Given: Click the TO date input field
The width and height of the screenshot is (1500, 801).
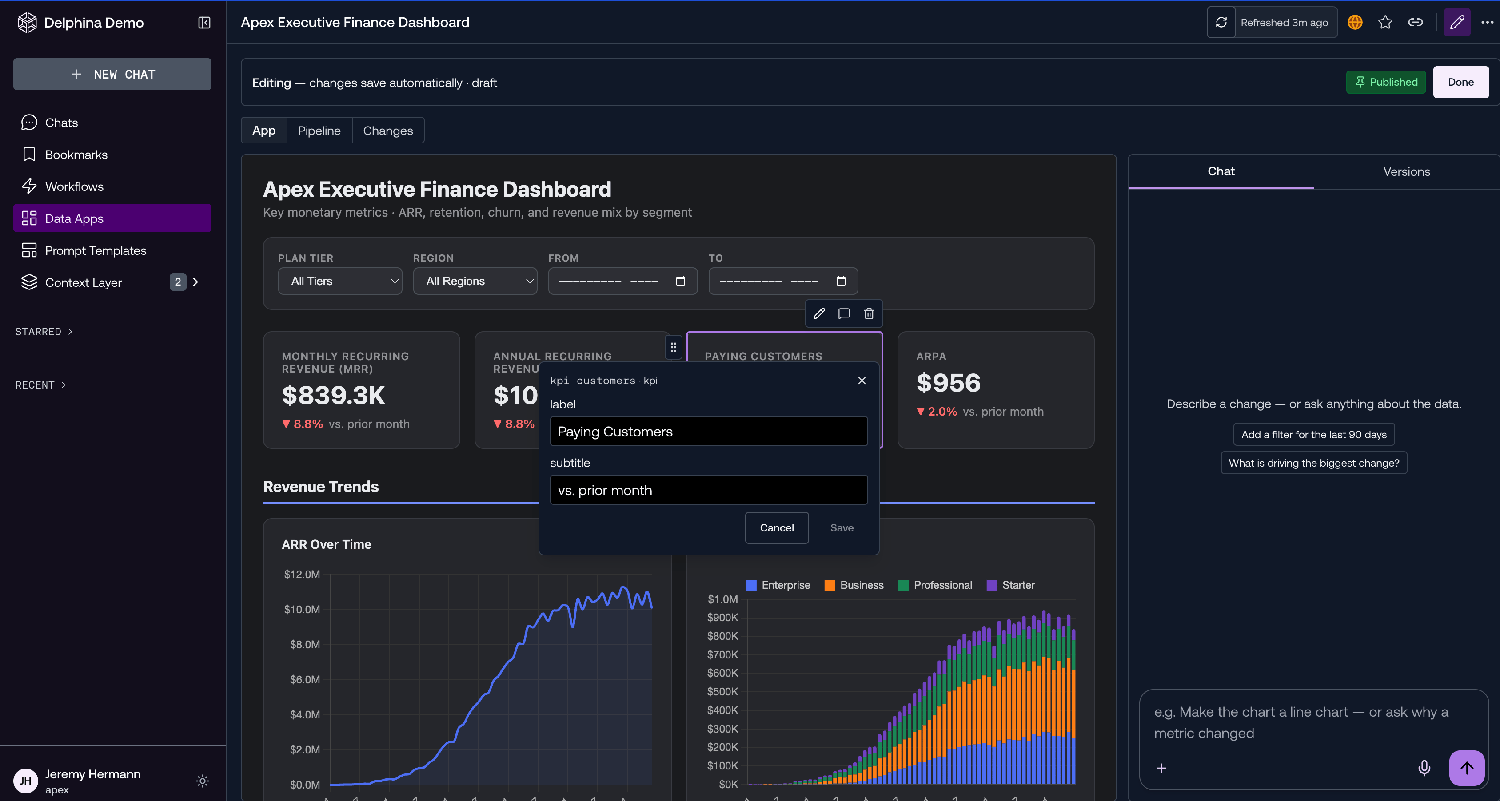Looking at the screenshot, I should pyautogui.click(x=783, y=281).
